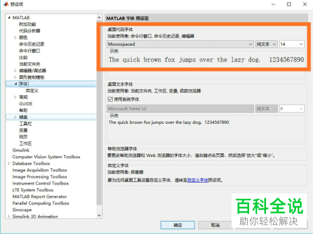Image resolution: width=313 pixels, height=234 pixels.
Task: Expand the 颜色 tree node
Action: click(15, 38)
